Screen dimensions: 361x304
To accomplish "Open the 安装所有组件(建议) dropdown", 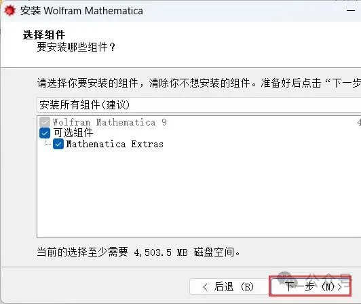I will [199, 104].
